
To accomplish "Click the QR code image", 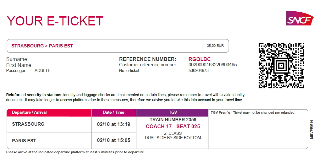I will pyautogui.click(x=281, y=65).
